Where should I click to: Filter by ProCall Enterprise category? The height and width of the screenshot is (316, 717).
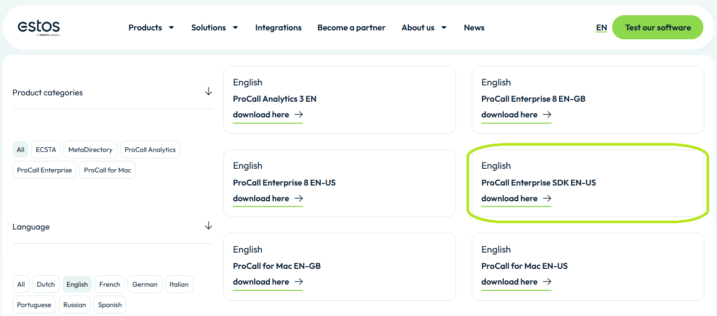coord(45,170)
